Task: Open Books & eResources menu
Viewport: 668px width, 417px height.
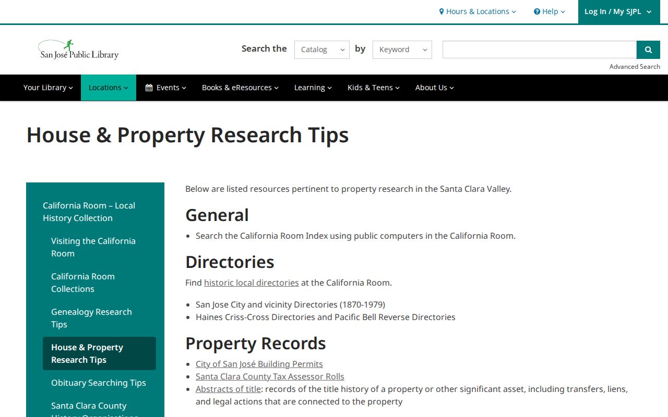Action: pos(241,88)
